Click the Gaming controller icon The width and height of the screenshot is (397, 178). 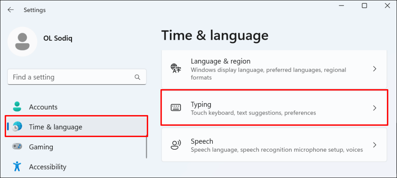[x=17, y=147]
